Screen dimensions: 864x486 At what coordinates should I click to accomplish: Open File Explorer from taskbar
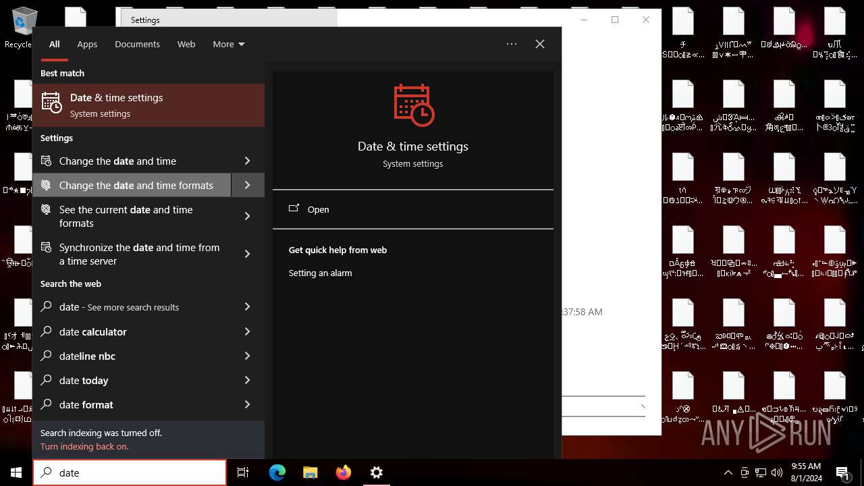(x=310, y=473)
